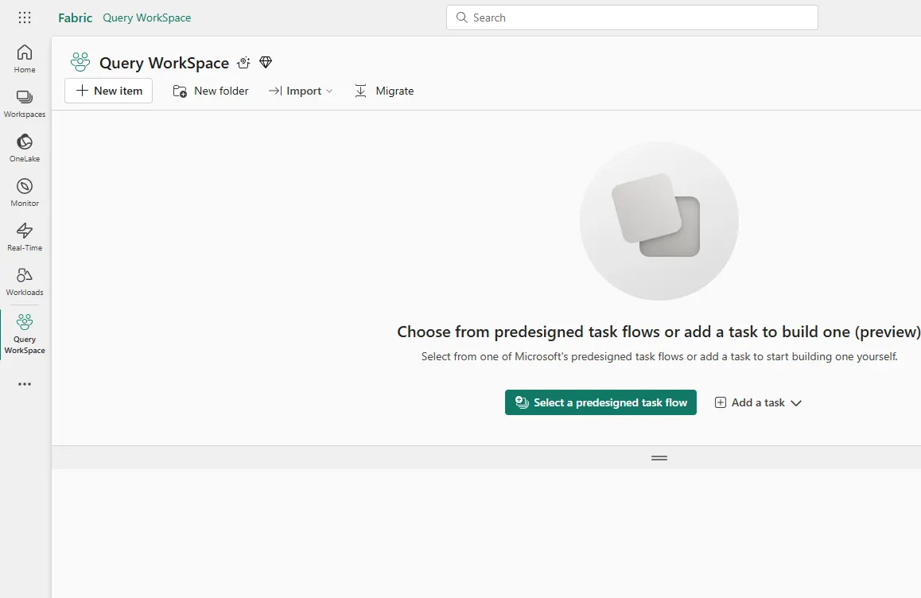Open the Fabric app launcher grid
Screen dimensions: 921x598
24,17
